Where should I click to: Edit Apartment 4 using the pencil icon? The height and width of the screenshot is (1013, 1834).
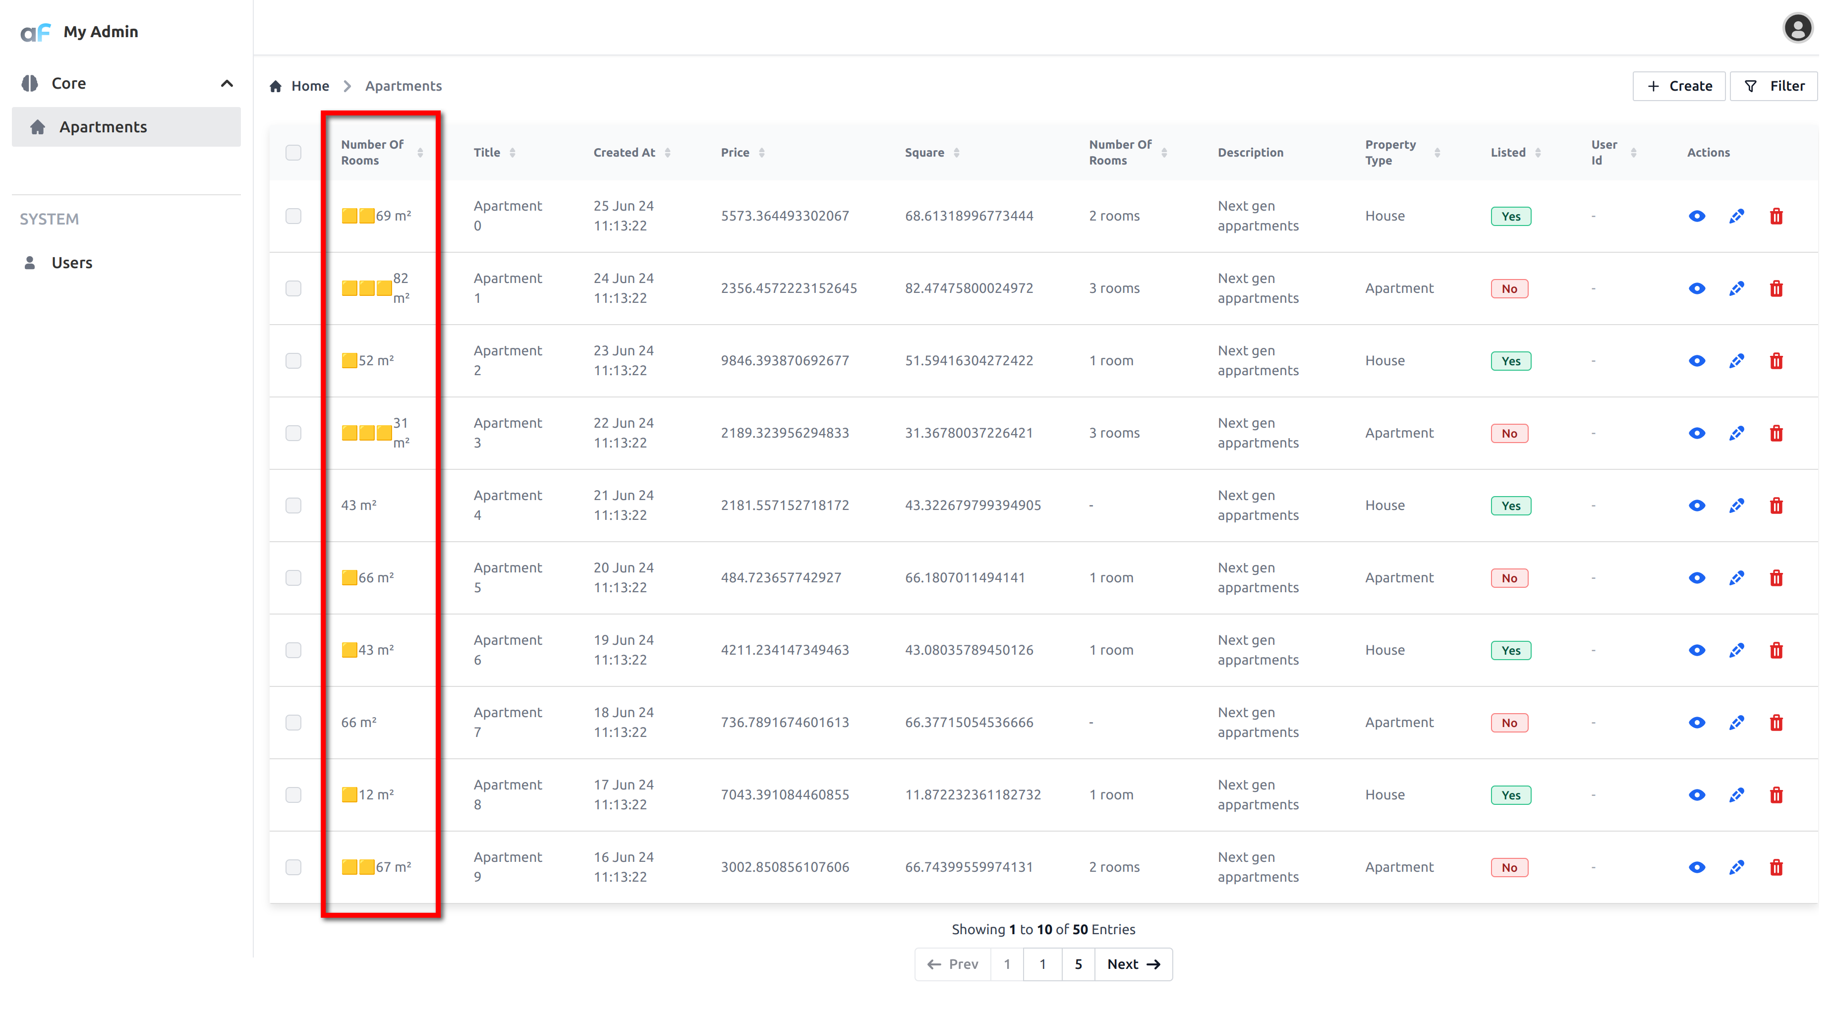point(1736,506)
